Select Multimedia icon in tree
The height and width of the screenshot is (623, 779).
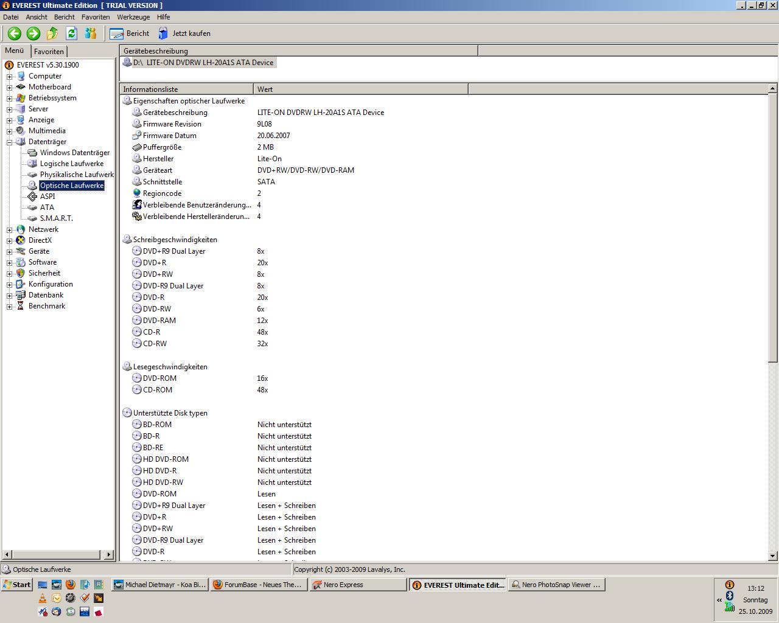(x=21, y=131)
